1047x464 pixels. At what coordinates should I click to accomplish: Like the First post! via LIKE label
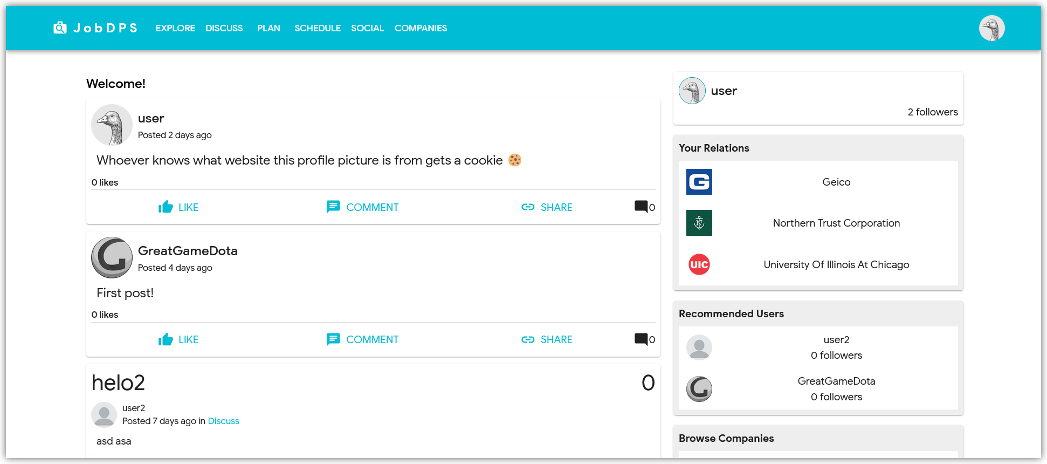point(188,339)
